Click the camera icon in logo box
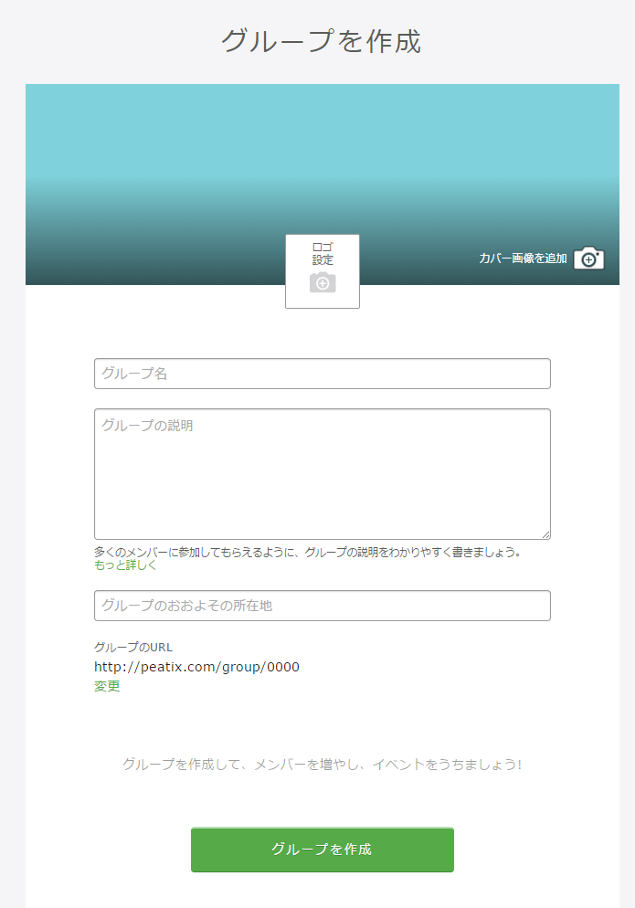The height and width of the screenshot is (908, 635). click(x=323, y=283)
